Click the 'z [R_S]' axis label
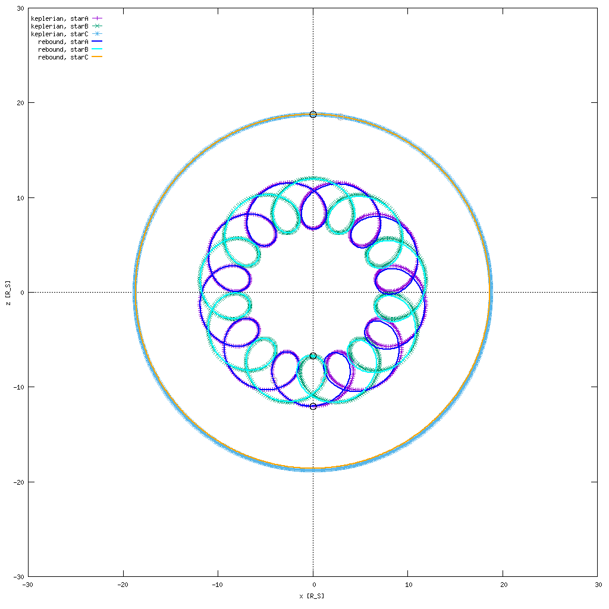The width and height of the screenshot is (609, 609). point(8,293)
